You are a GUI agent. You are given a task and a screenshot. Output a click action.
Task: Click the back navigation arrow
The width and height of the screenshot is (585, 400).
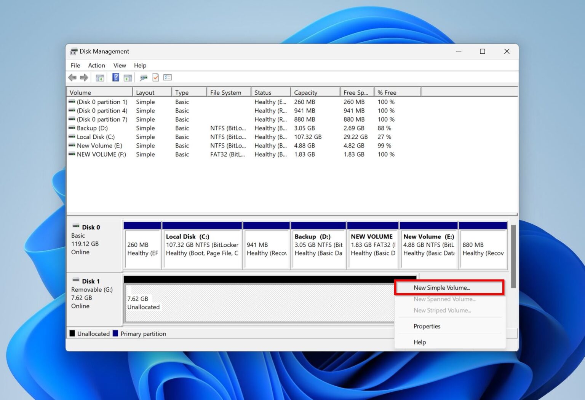[72, 77]
